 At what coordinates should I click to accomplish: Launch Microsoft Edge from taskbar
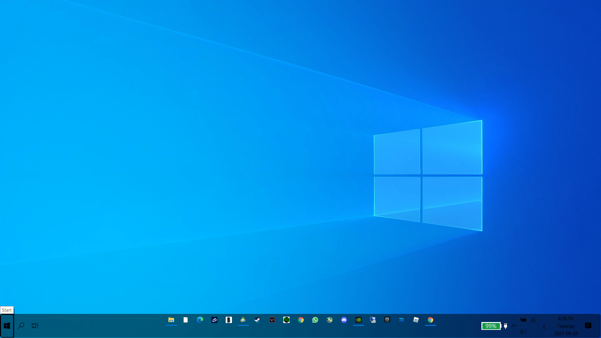pyautogui.click(x=200, y=320)
